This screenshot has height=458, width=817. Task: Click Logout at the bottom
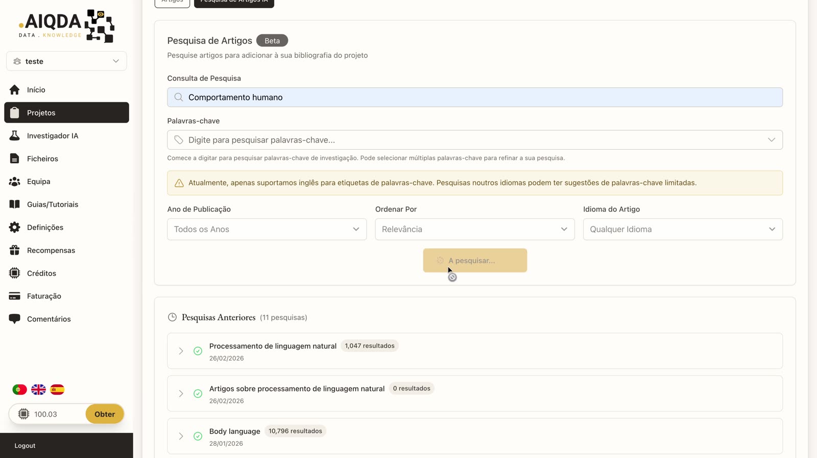tap(25, 446)
